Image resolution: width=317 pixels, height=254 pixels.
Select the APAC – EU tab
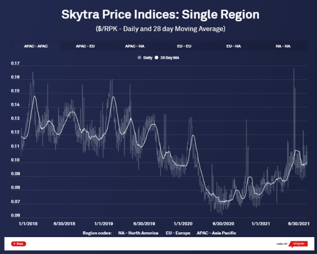coord(86,46)
